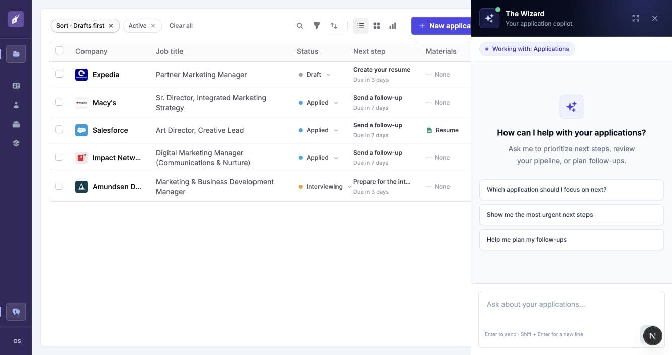Sort by Next step column header
This screenshot has height=355, width=672.
[369, 51]
